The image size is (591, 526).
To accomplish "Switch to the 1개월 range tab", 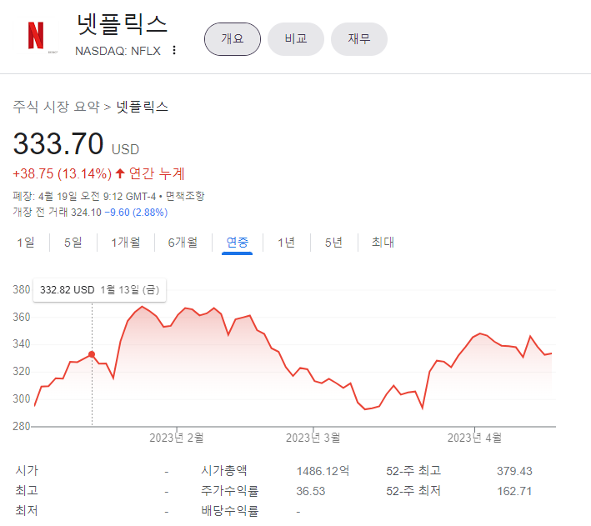I will [x=126, y=242].
